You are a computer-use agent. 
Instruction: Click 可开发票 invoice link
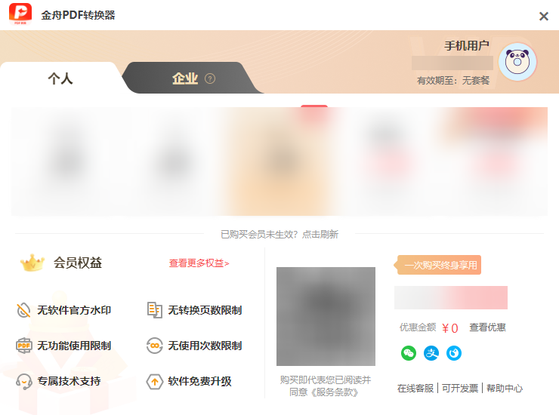tap(460, 389)
